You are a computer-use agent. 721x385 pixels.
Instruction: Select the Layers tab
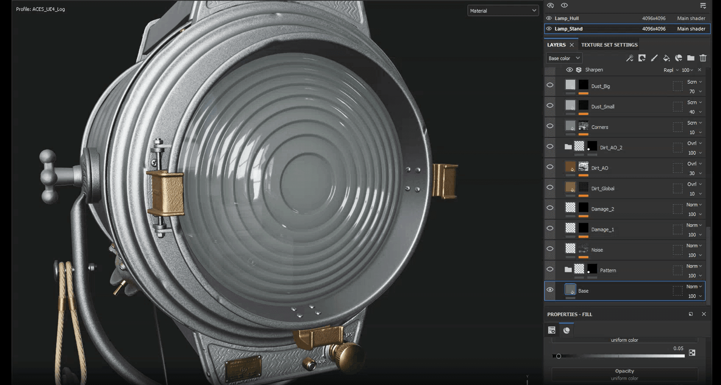click(x=556, y=45)
